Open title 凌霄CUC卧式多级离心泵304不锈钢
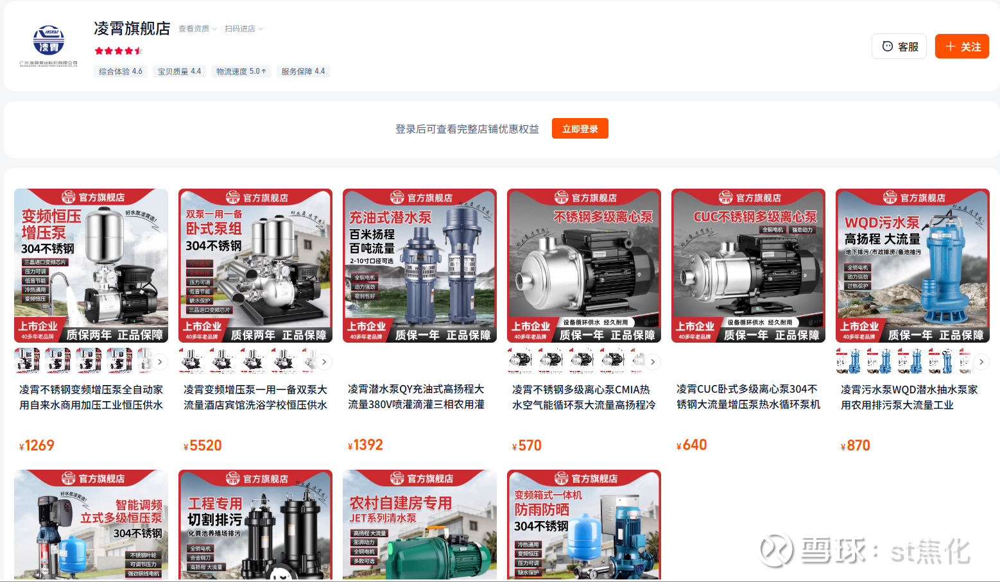This screenshot has width=1000, height=582. [x=748, y=397]
